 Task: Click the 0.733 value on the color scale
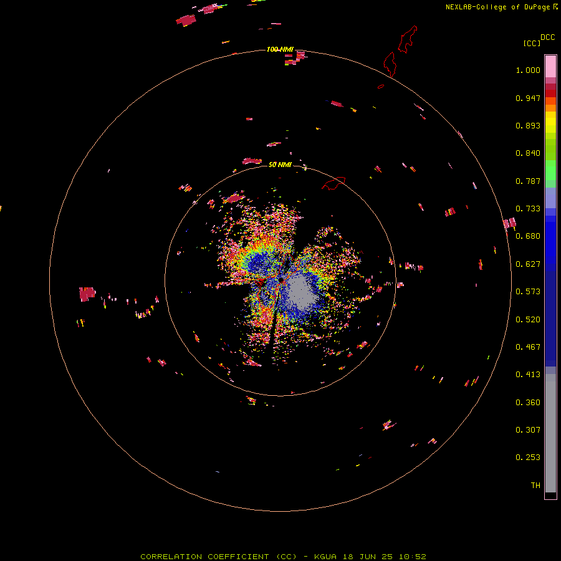pyautogui.click(x=528, y=209)
